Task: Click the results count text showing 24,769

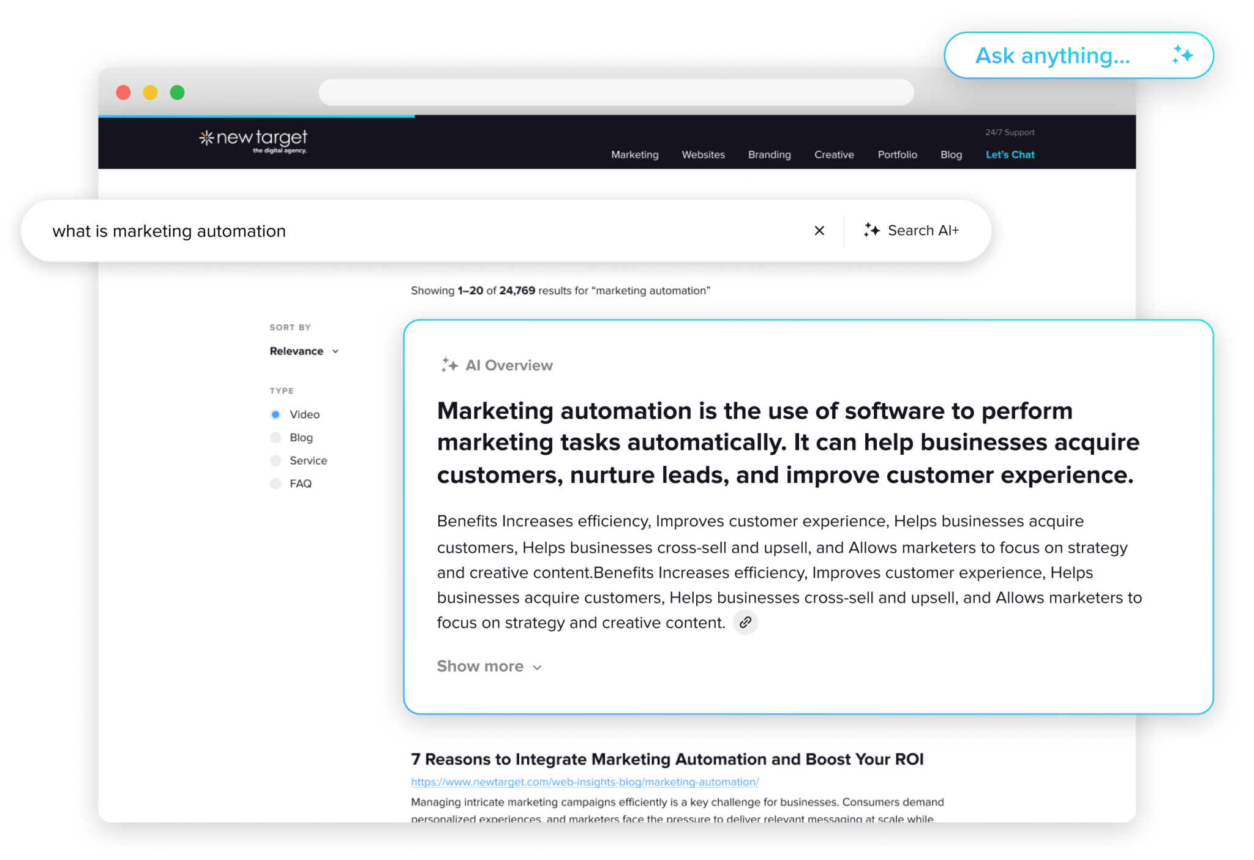Action: click(x=560, y=291)
